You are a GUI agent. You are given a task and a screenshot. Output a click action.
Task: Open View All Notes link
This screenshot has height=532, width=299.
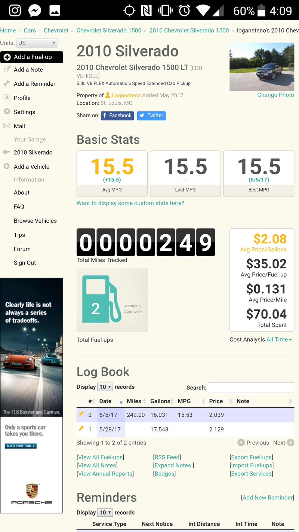coord(97,465)
